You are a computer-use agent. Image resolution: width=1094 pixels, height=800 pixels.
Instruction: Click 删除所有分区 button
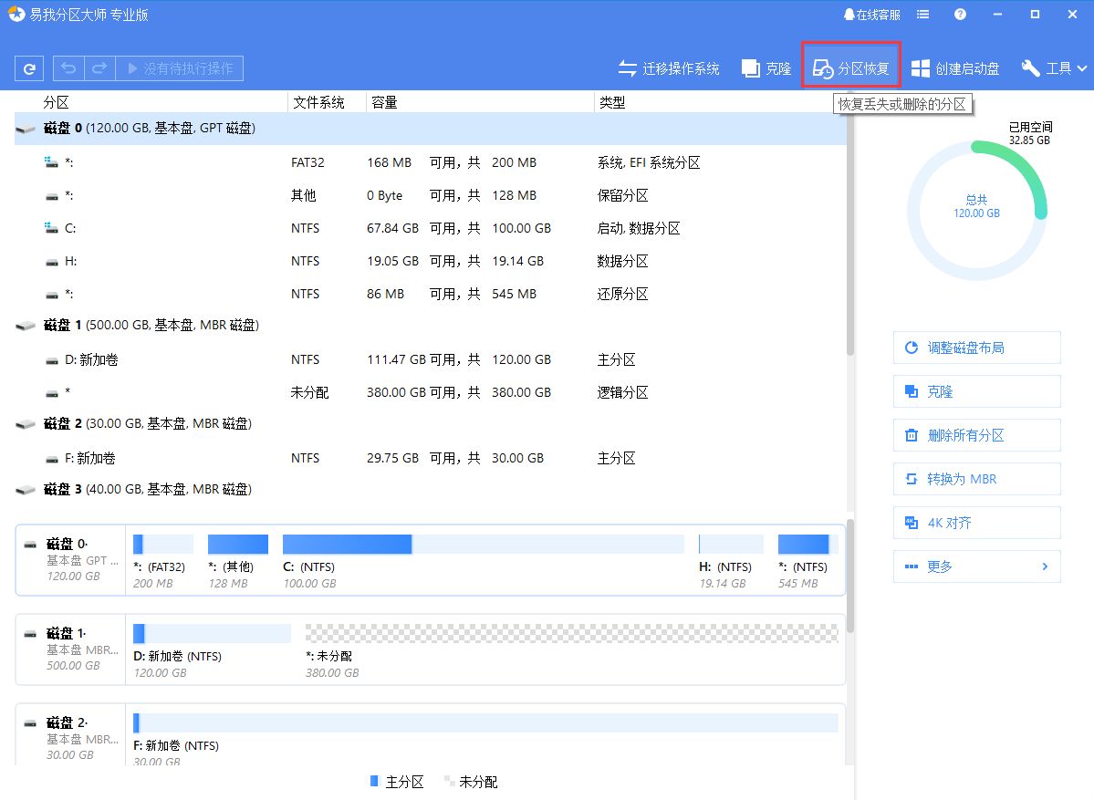(977, 435)
